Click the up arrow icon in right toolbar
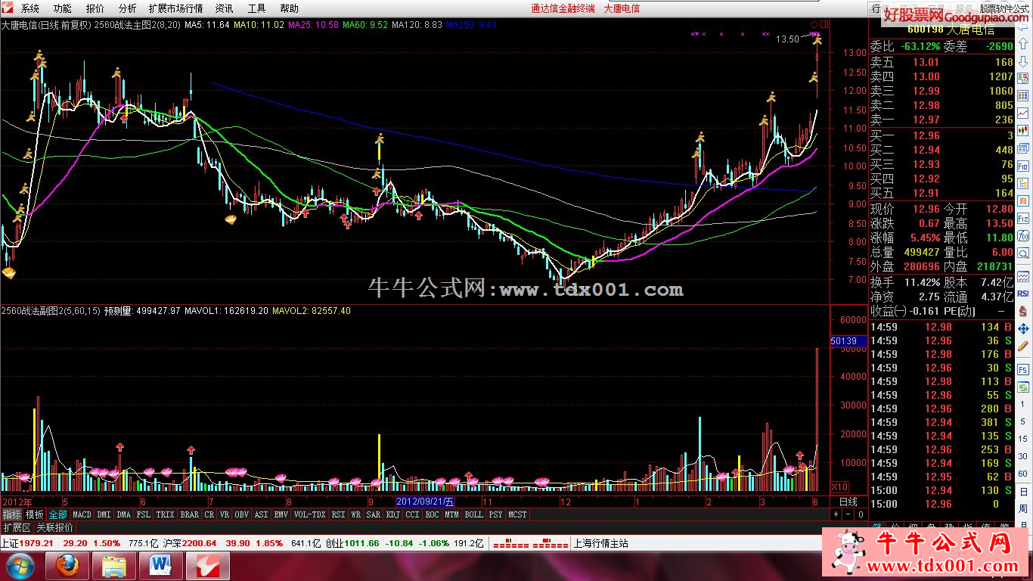 click(1023, 45)
